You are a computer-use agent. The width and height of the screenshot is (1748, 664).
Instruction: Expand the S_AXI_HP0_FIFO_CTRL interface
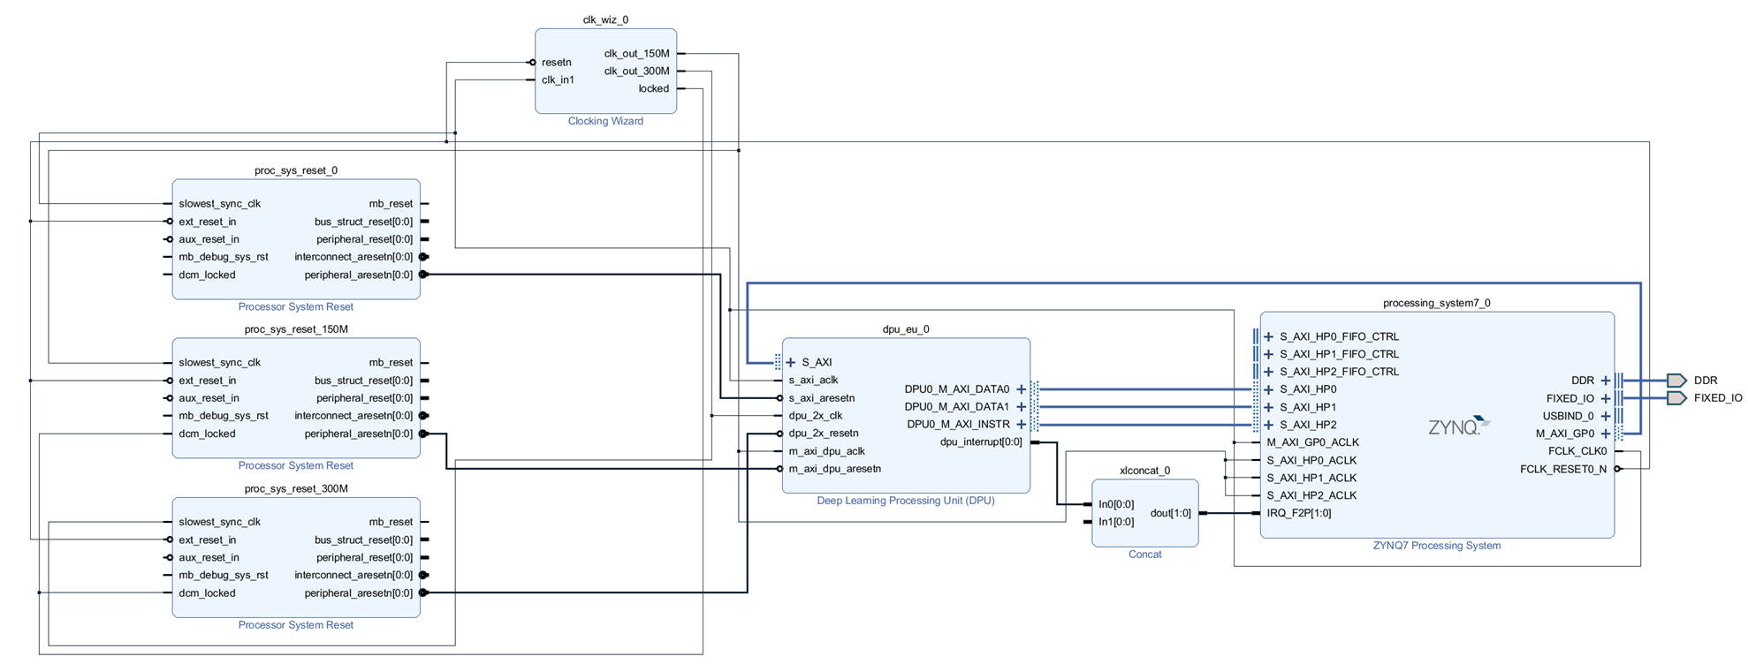[x=1269, y=336]
